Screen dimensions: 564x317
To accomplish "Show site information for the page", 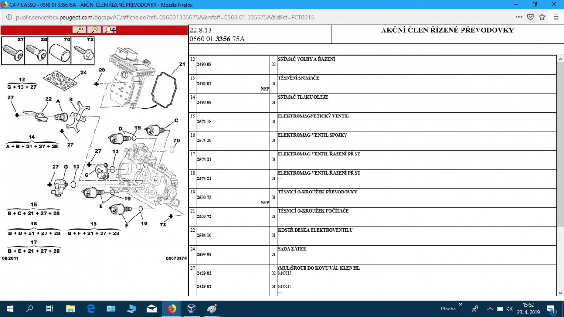I will point(9,17).
